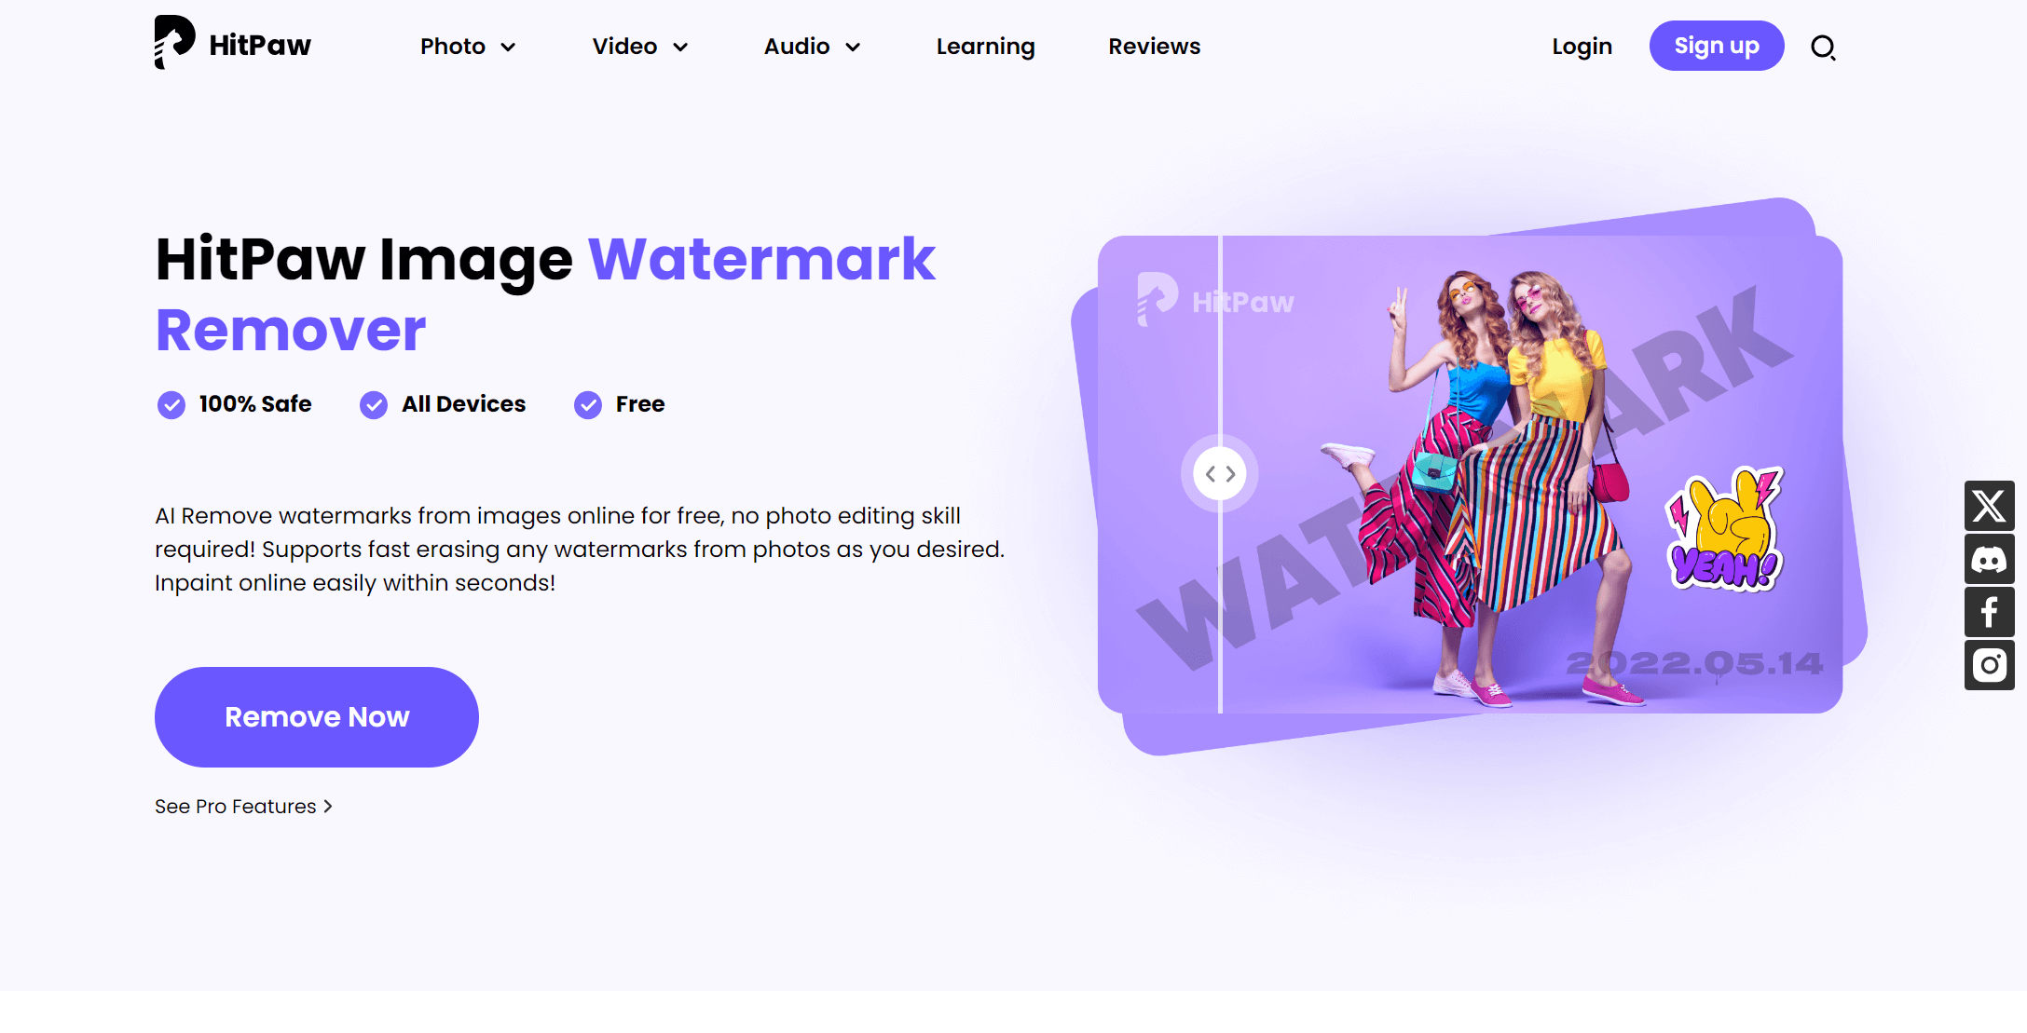Click the before/after comparison slider handle
Viewport: 2027px width, 1033px height.
tap(1220, 474)
